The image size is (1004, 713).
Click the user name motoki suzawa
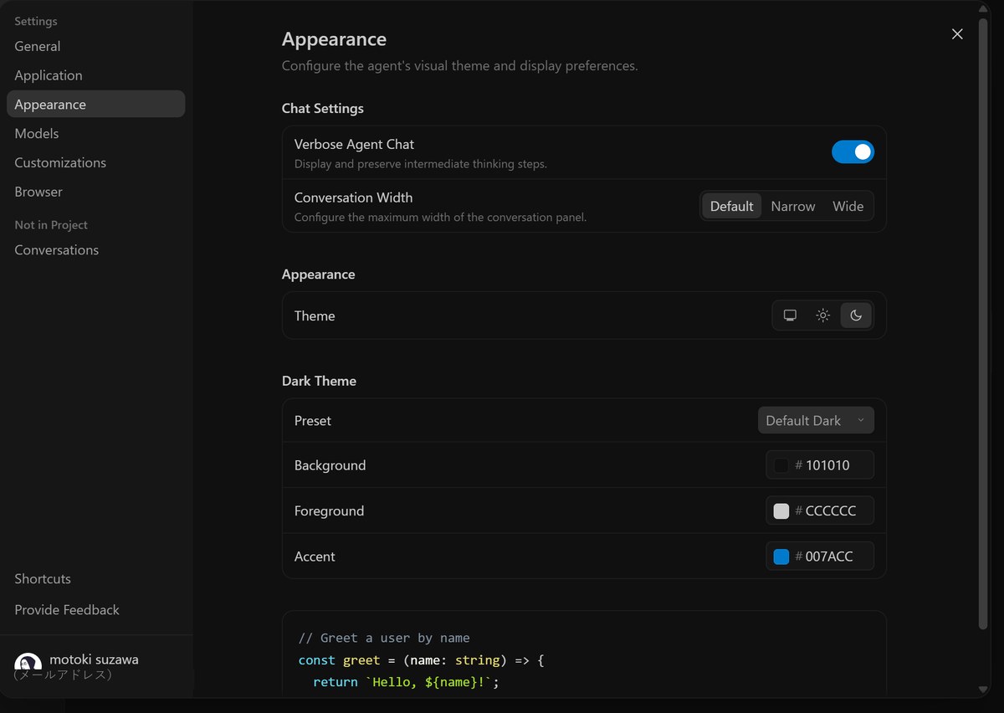point(94,659)
